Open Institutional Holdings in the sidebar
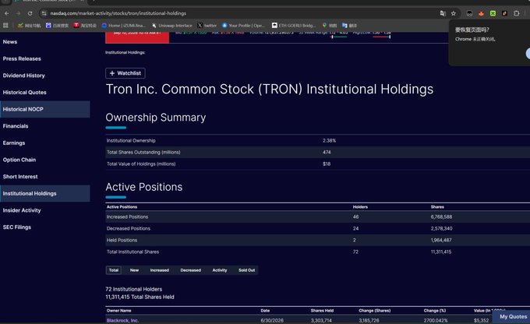This screenshot has width=530, height=324. tap(45, 194)
